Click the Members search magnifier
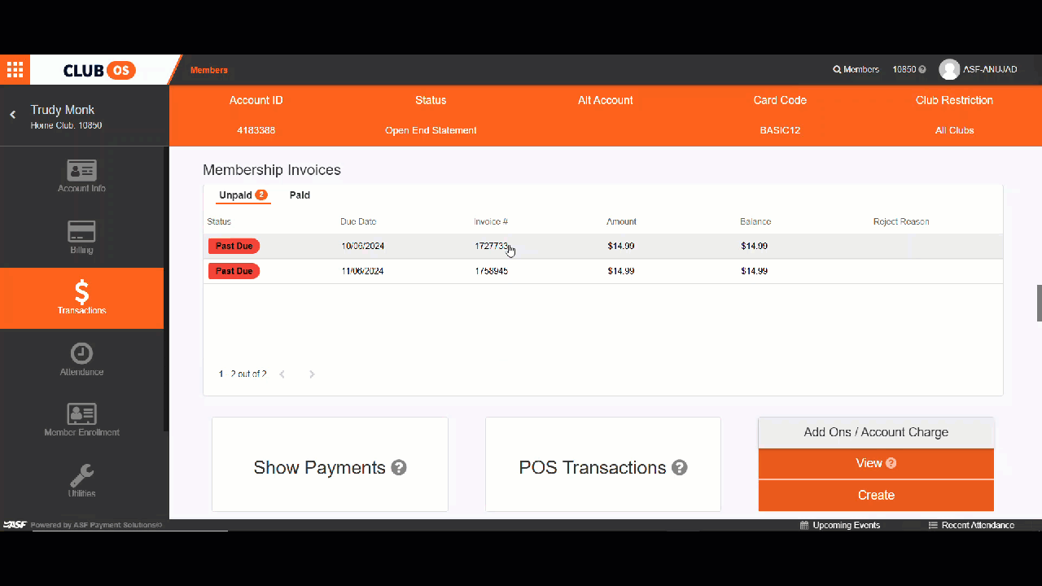 click(837, 70)
